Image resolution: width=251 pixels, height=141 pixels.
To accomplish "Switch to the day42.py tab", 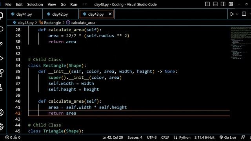I will point(61,14).
